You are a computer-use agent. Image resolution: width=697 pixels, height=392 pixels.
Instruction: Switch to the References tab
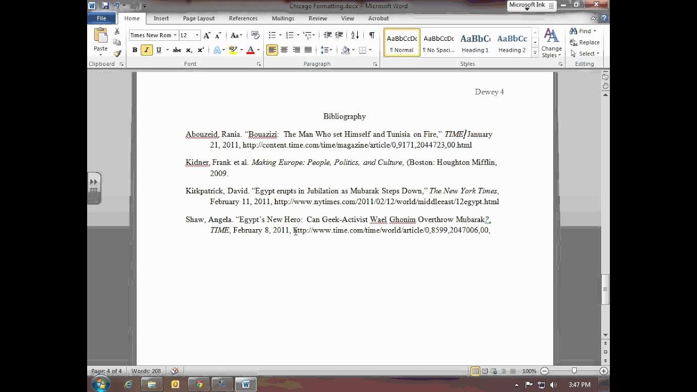(x=243, y=19)
